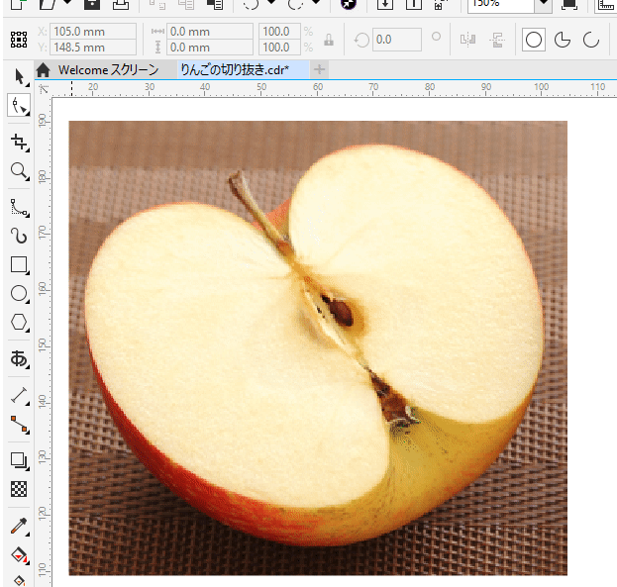Image resolution: width=617 pixels, height=587 pixels.
Task: Switch shape mode to Arc
Action: [x=591, y=40]
